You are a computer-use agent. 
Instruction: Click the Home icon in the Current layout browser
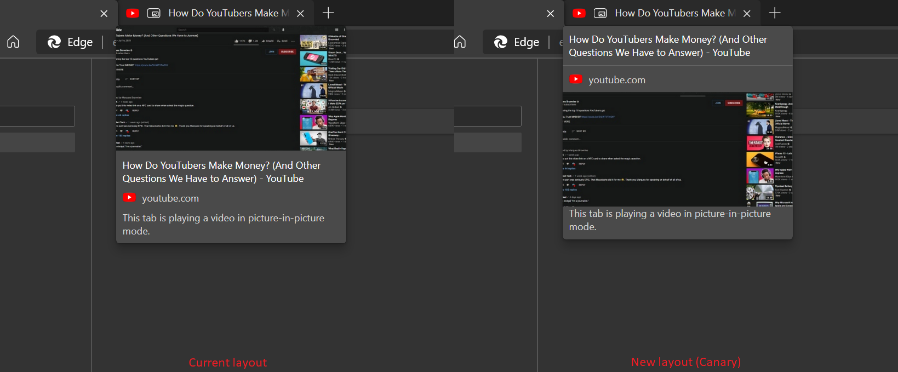coord(13,42)
